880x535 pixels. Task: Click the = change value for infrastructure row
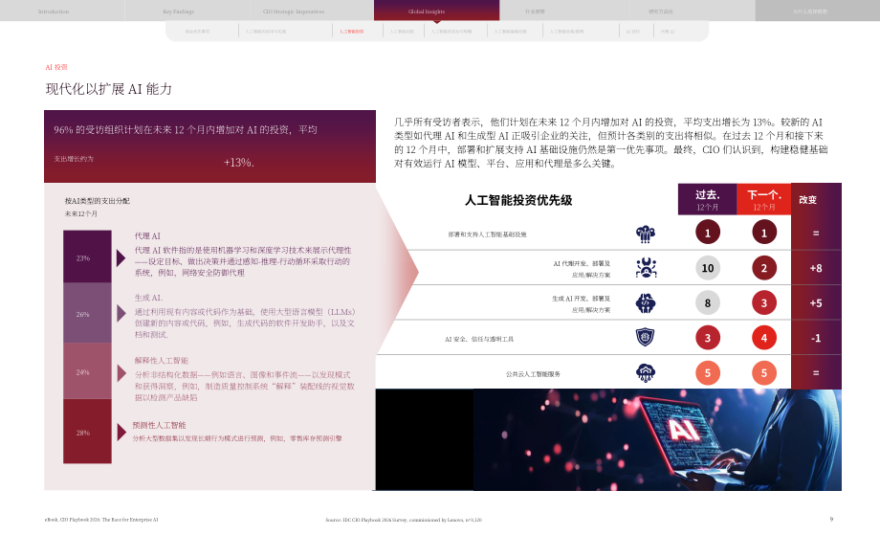816,233
